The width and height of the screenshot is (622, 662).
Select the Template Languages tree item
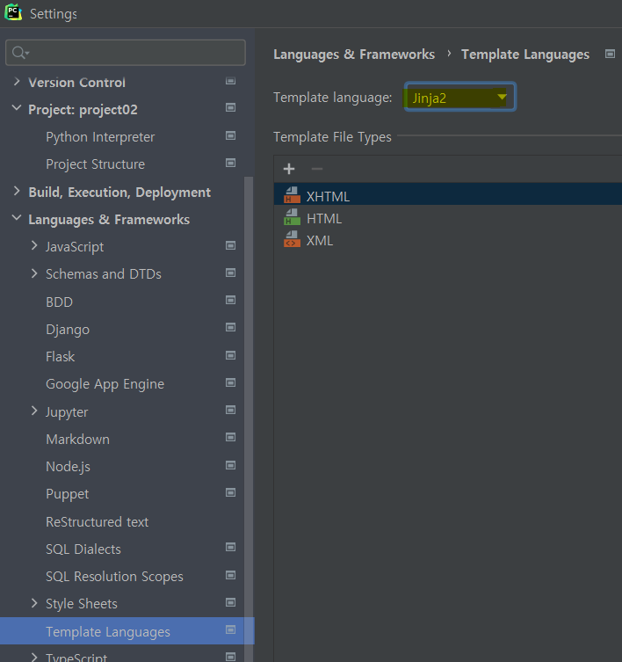127,631
